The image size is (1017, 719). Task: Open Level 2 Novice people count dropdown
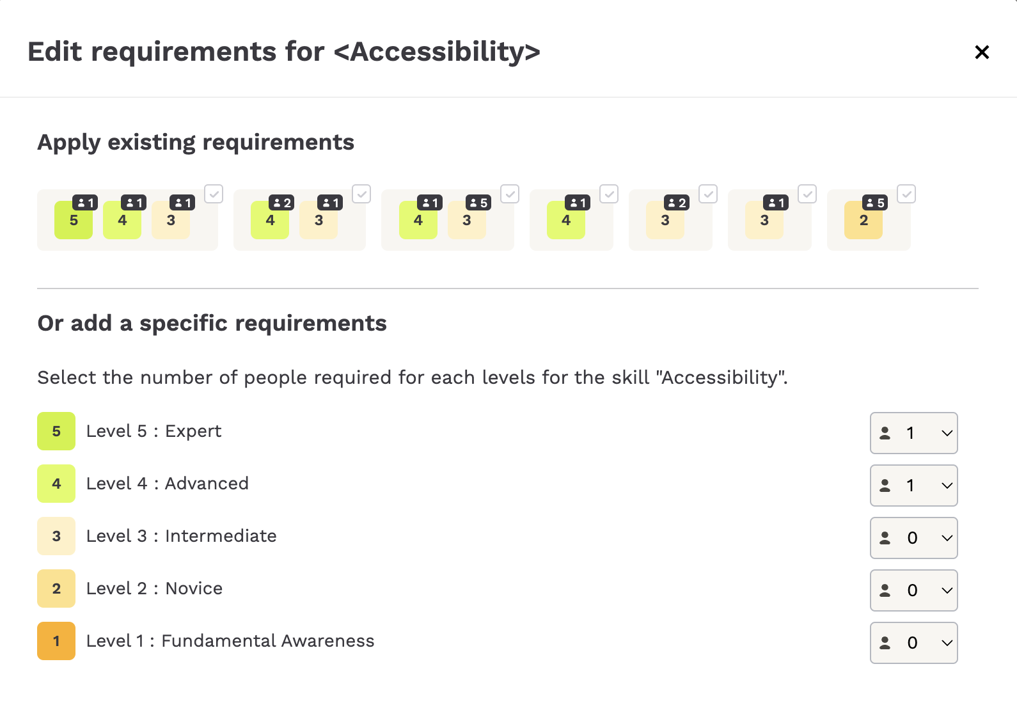(x=913, y=590)
